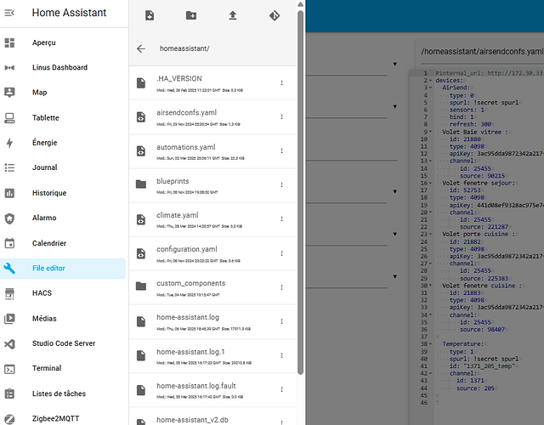Open the custom_components folder
The height and width of the screenshot is (425, 544).
[212, 287]
